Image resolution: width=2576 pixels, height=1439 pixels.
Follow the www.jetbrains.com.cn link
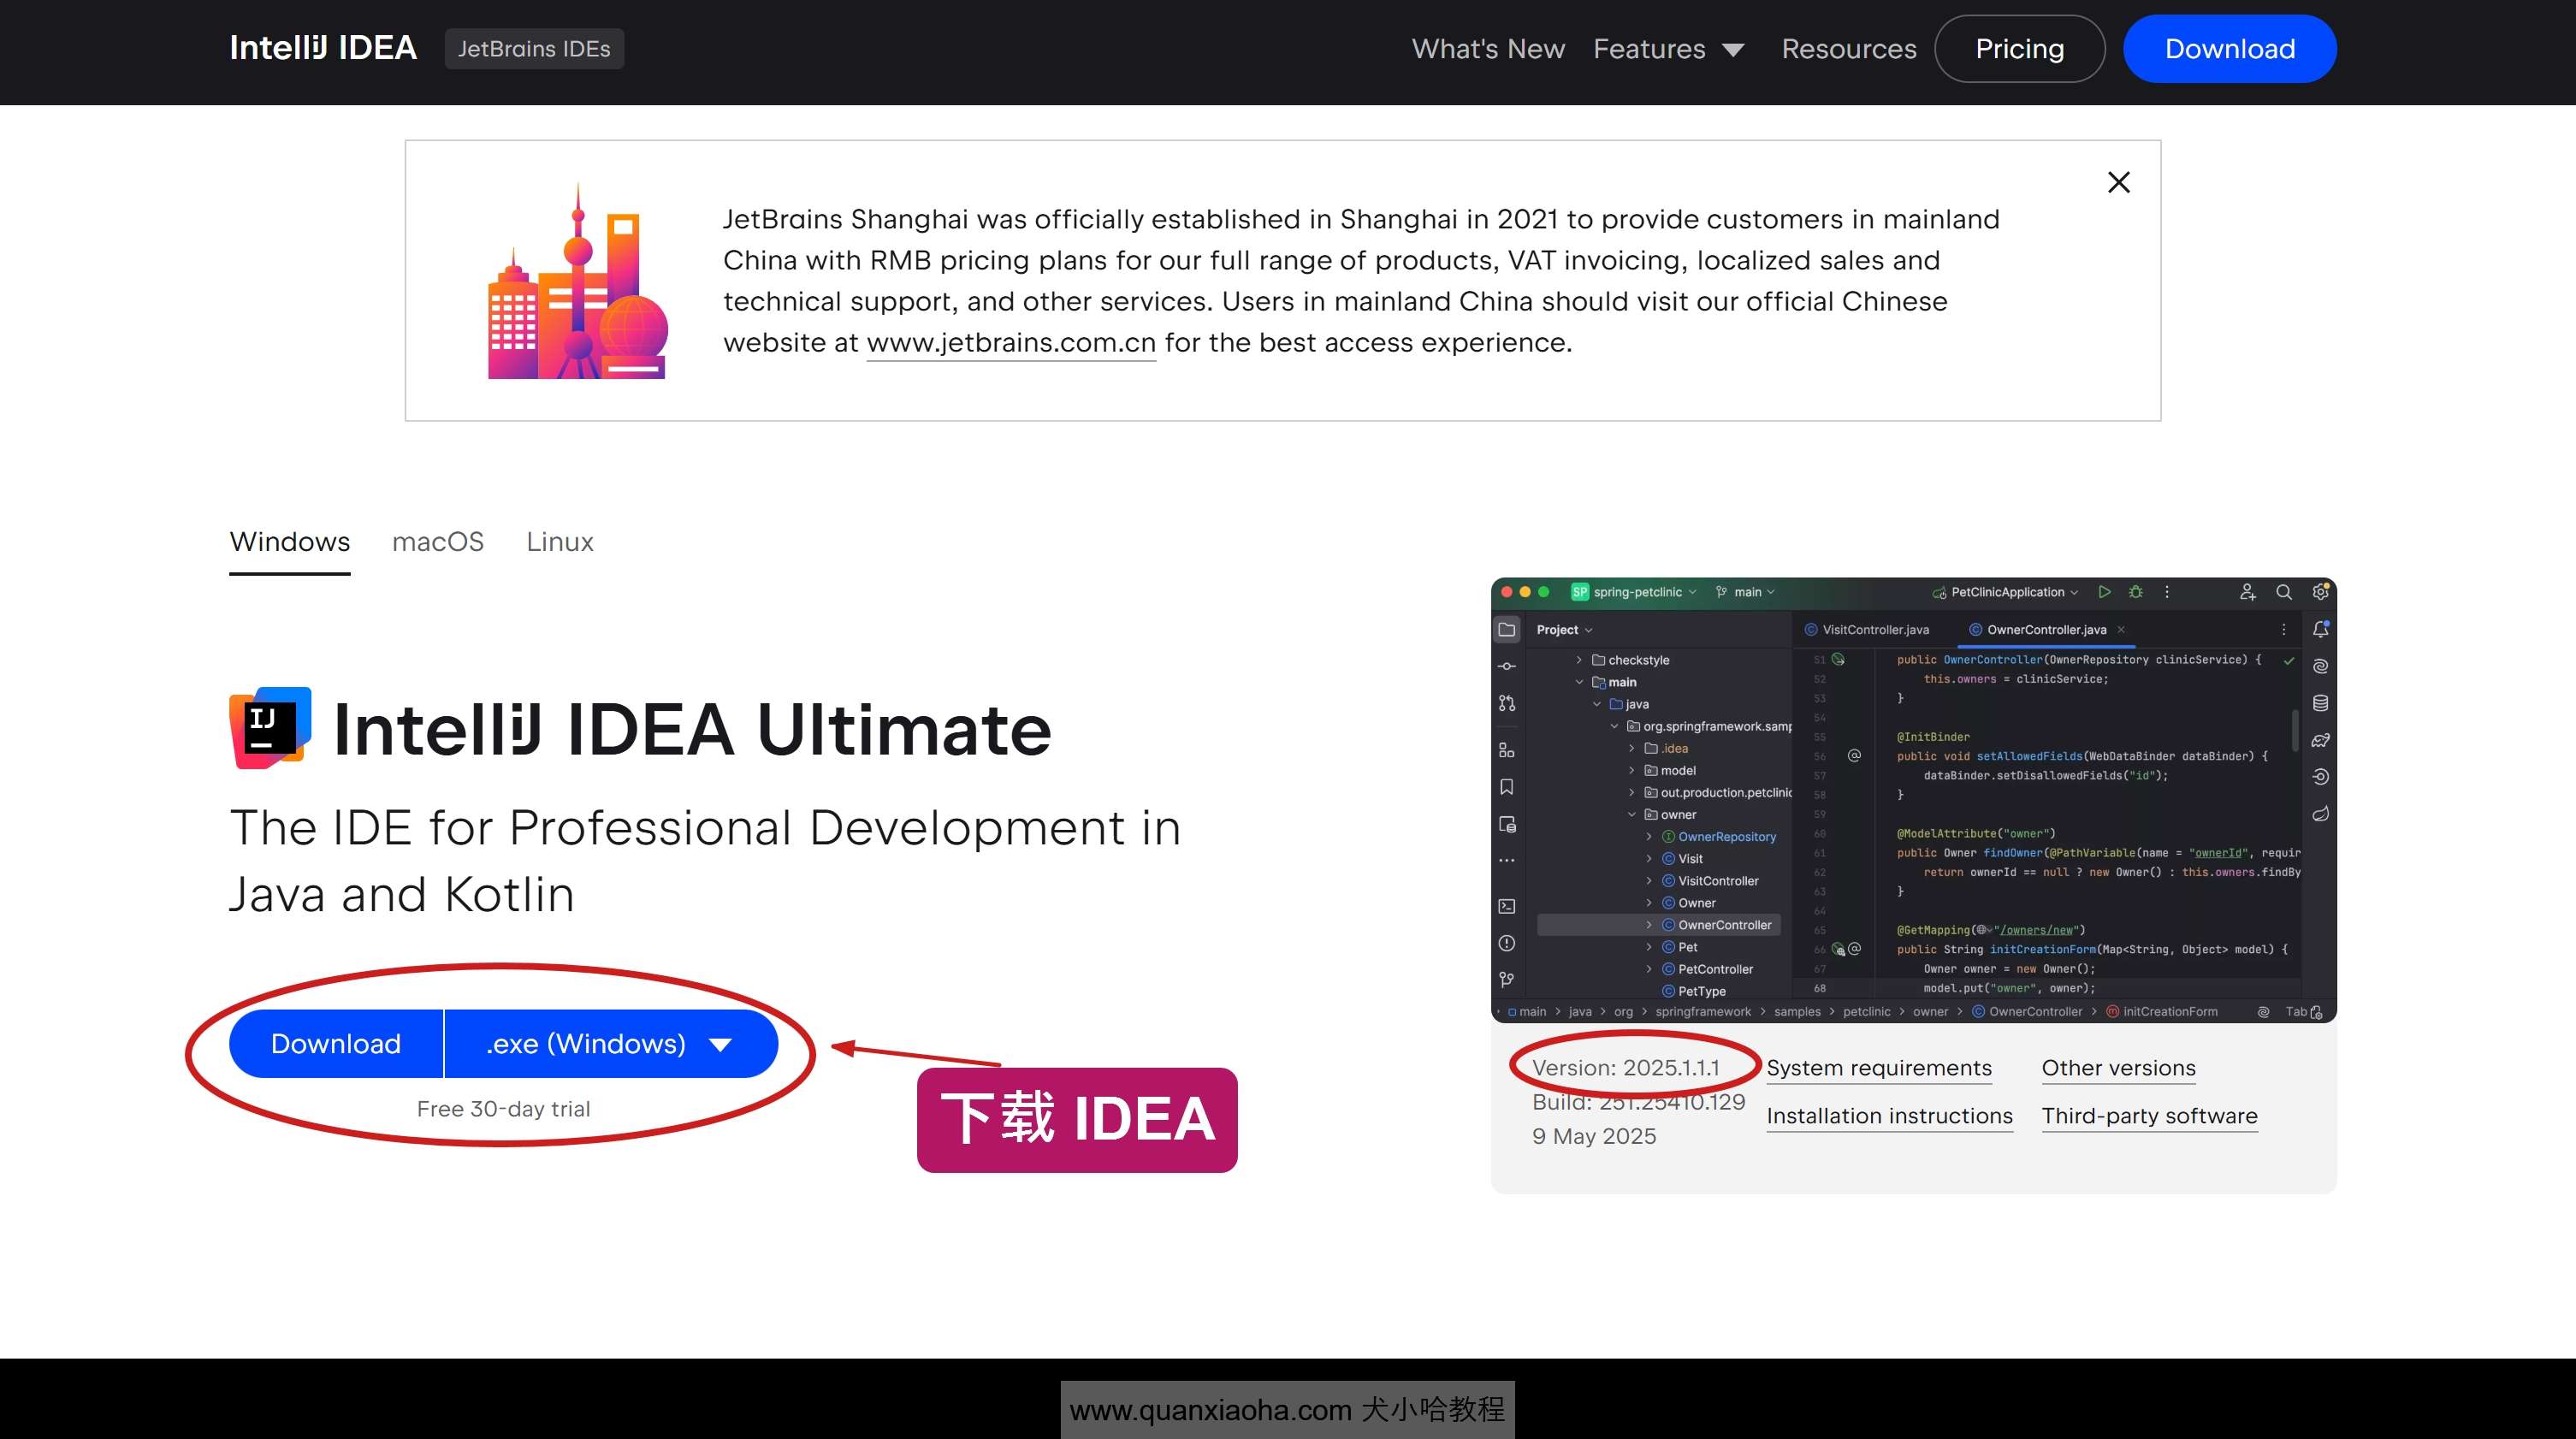point(1010,343)
